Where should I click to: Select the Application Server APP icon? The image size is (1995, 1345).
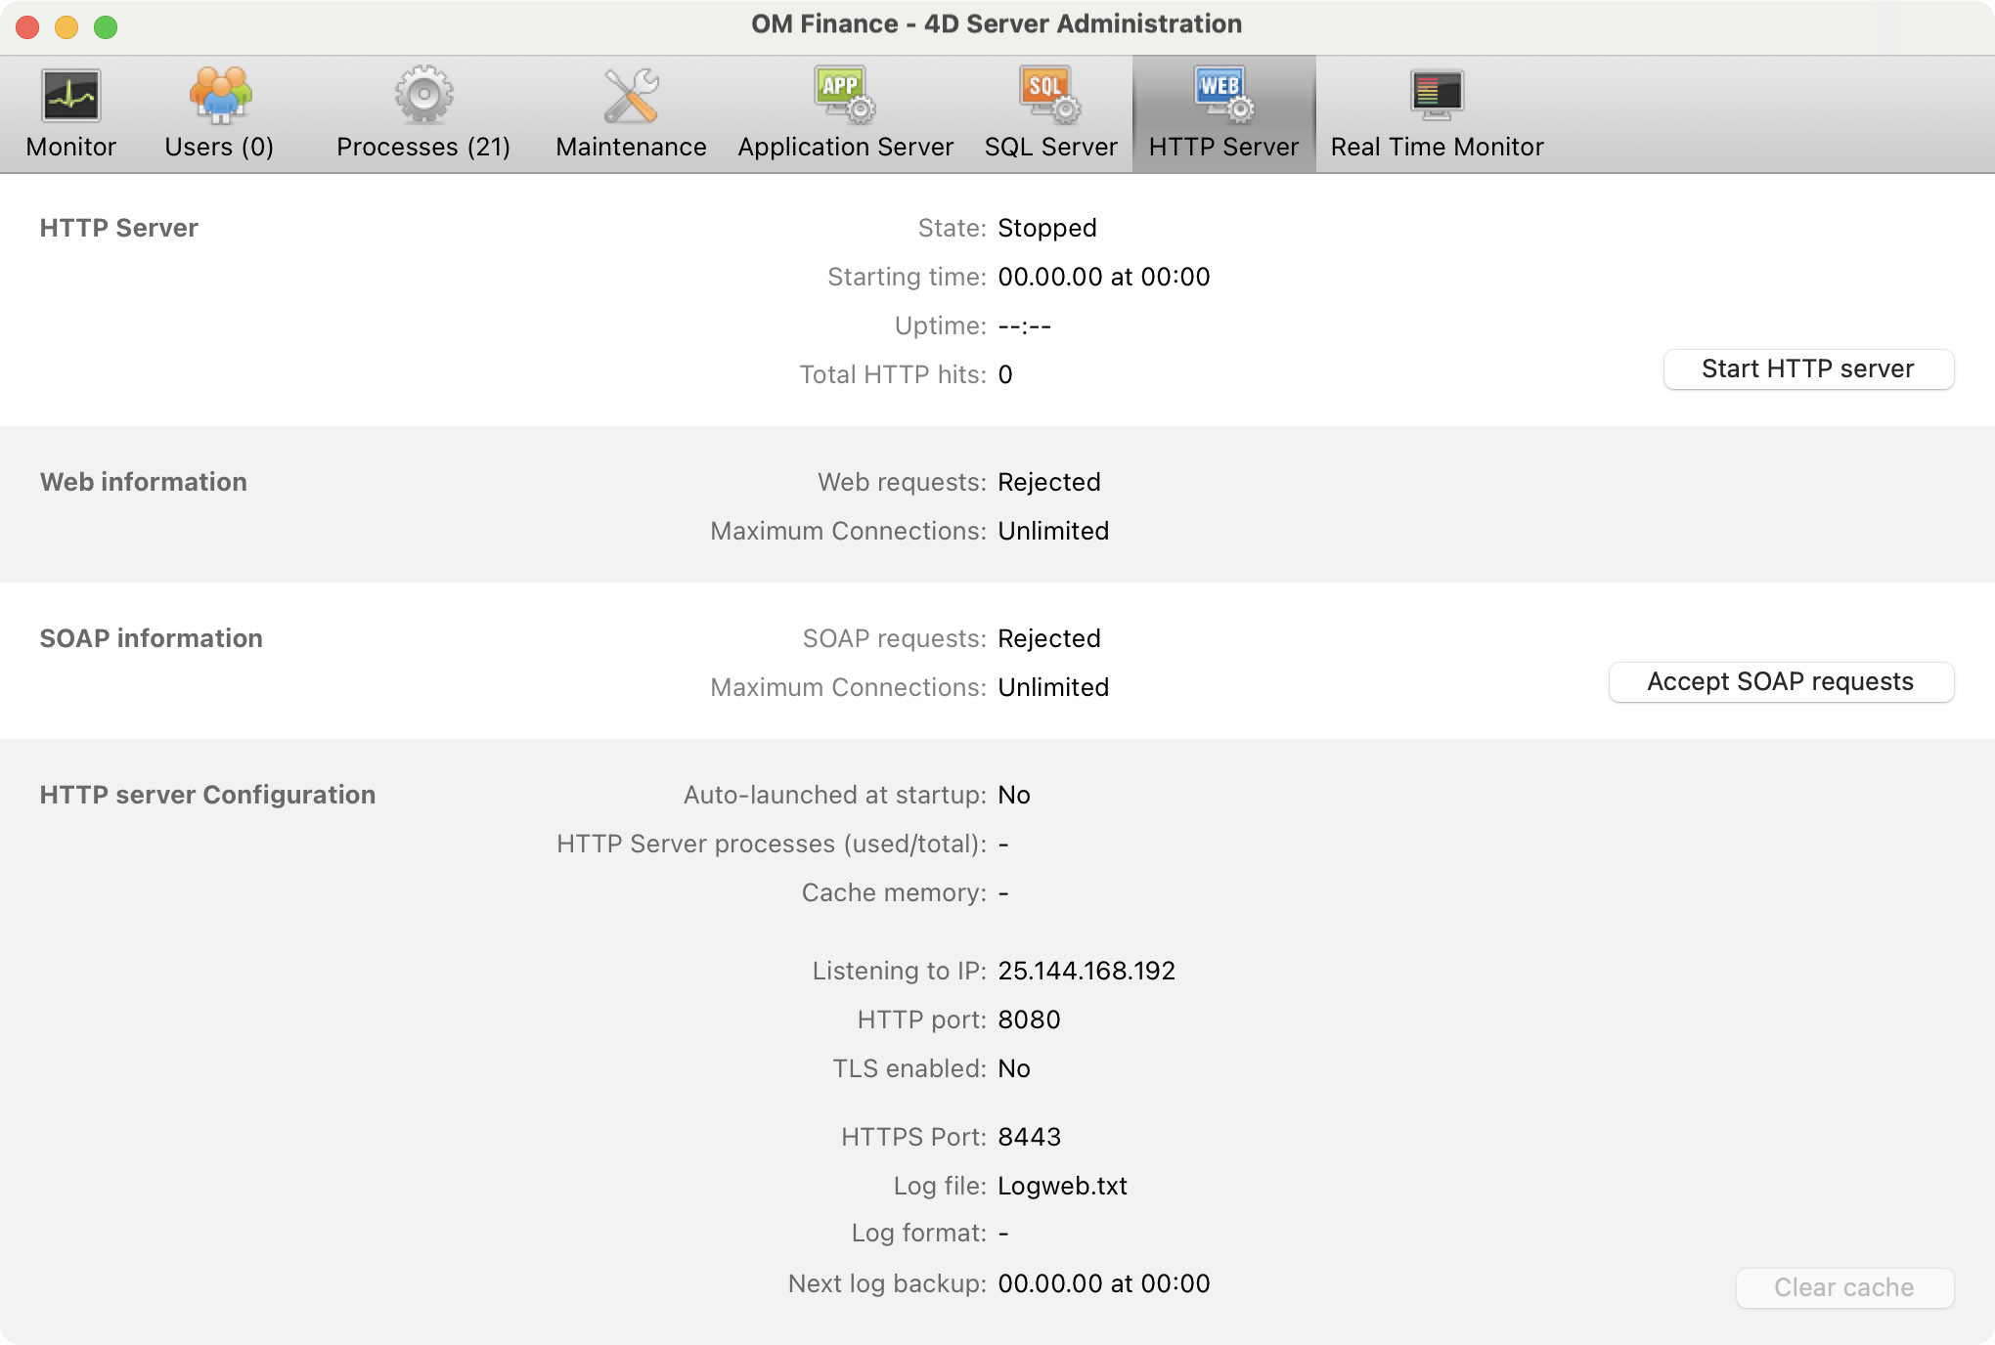click(845, 95)
